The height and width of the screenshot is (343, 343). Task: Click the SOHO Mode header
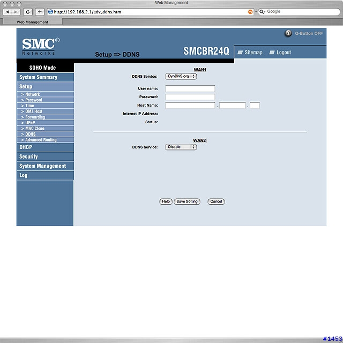point(45,68)
